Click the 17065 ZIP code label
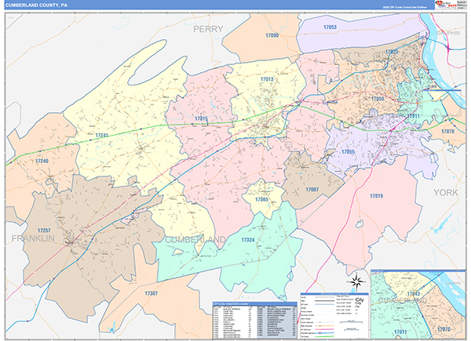The height and width of the screenshot is (341, 471). point(261,200)
